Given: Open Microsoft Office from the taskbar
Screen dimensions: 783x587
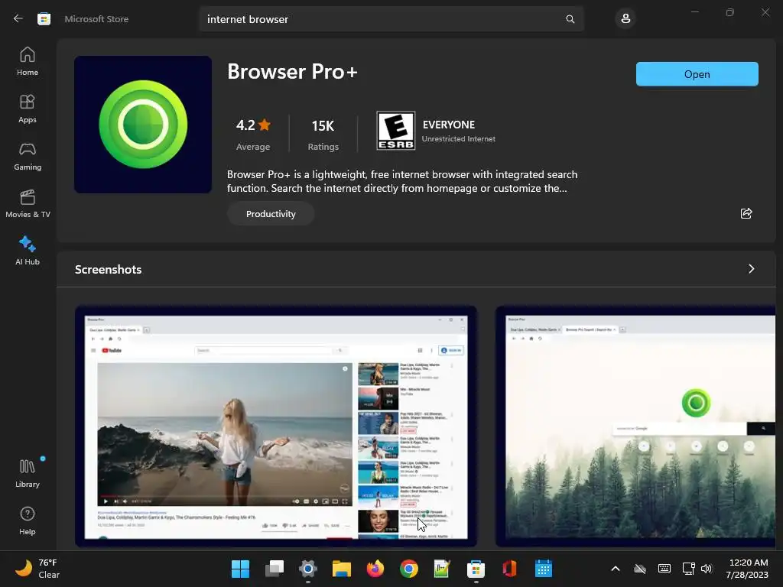Looking at the screenshot, I should 509,569.
